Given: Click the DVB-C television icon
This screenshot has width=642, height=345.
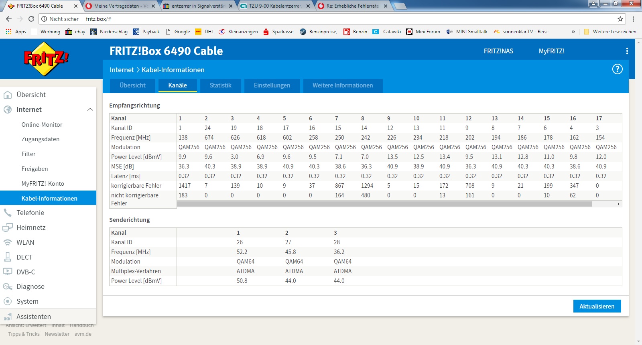Looking at the screenshot, I should [x=8, y=272].
